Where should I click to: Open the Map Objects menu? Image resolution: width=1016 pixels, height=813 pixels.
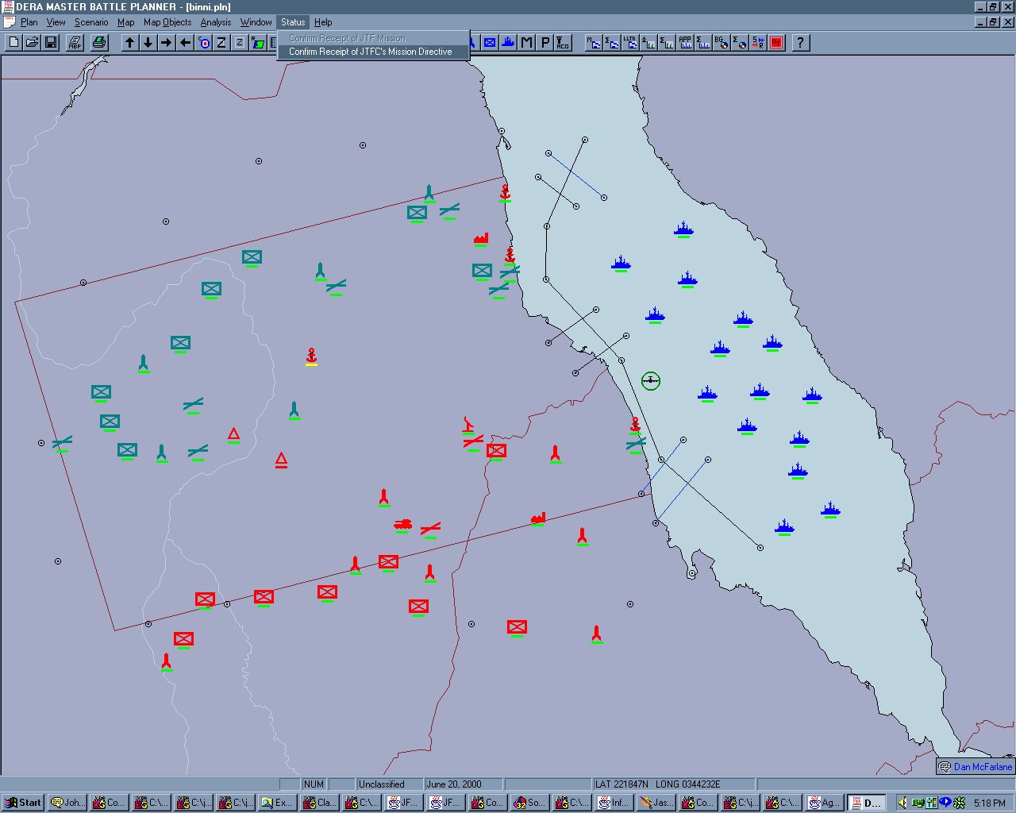[167, 22]
